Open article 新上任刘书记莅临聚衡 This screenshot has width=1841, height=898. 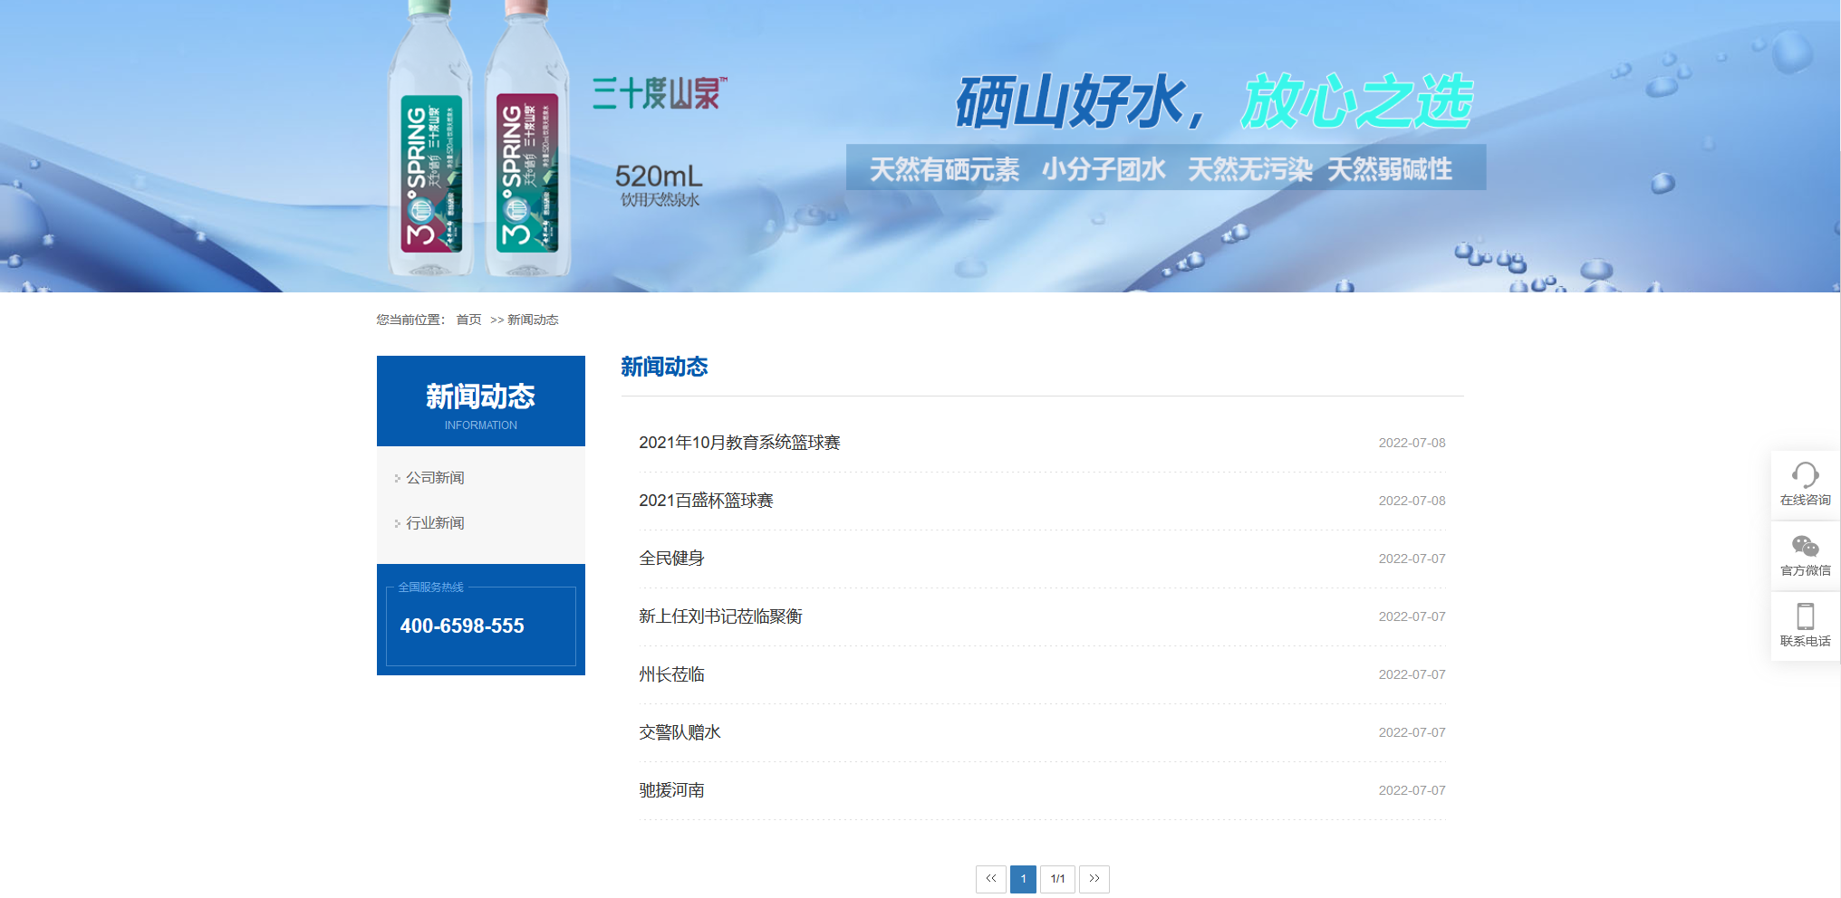pos(720,616)
